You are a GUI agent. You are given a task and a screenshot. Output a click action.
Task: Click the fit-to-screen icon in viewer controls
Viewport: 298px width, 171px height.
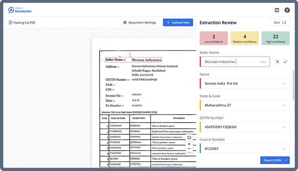point(189,138)
